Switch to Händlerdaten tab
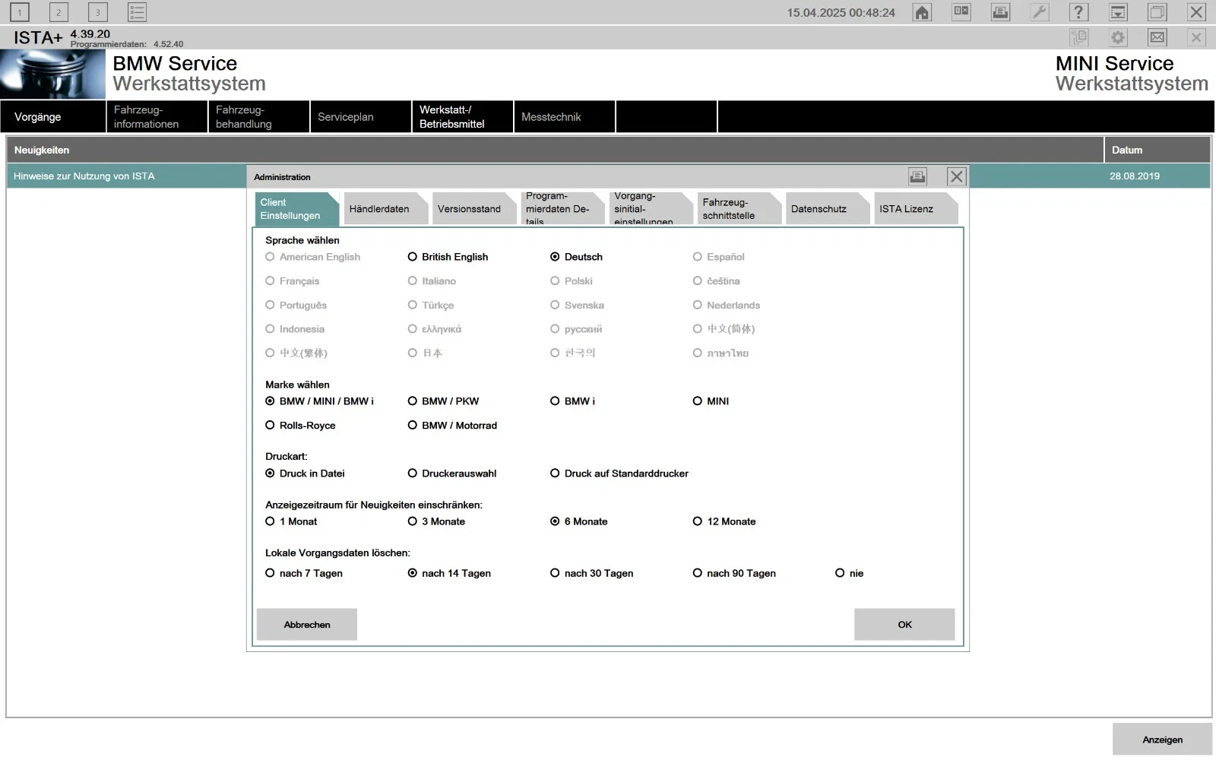This screenshot has height=760, width=1216. point(385,209)
